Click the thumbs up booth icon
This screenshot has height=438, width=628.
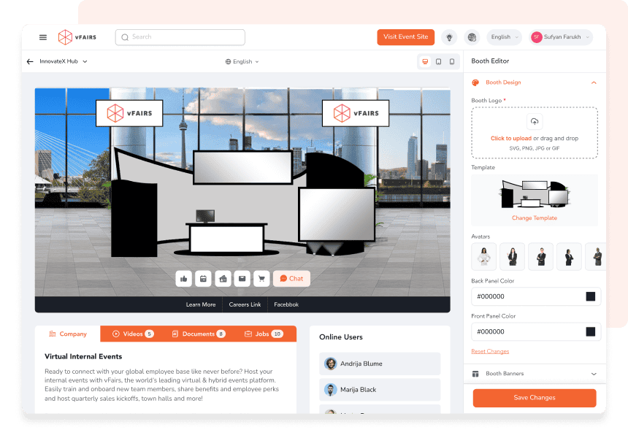point(184,279)
